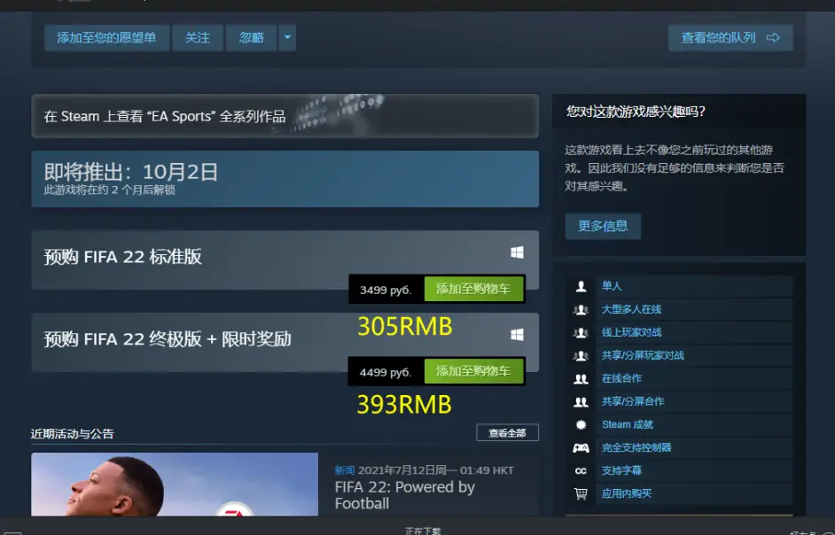The image size is (835, 535).
Task: Click the 3499 руб. price label
Action: coord(386,291)
